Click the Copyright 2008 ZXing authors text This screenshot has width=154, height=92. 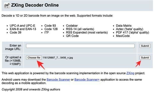[31, 89]
